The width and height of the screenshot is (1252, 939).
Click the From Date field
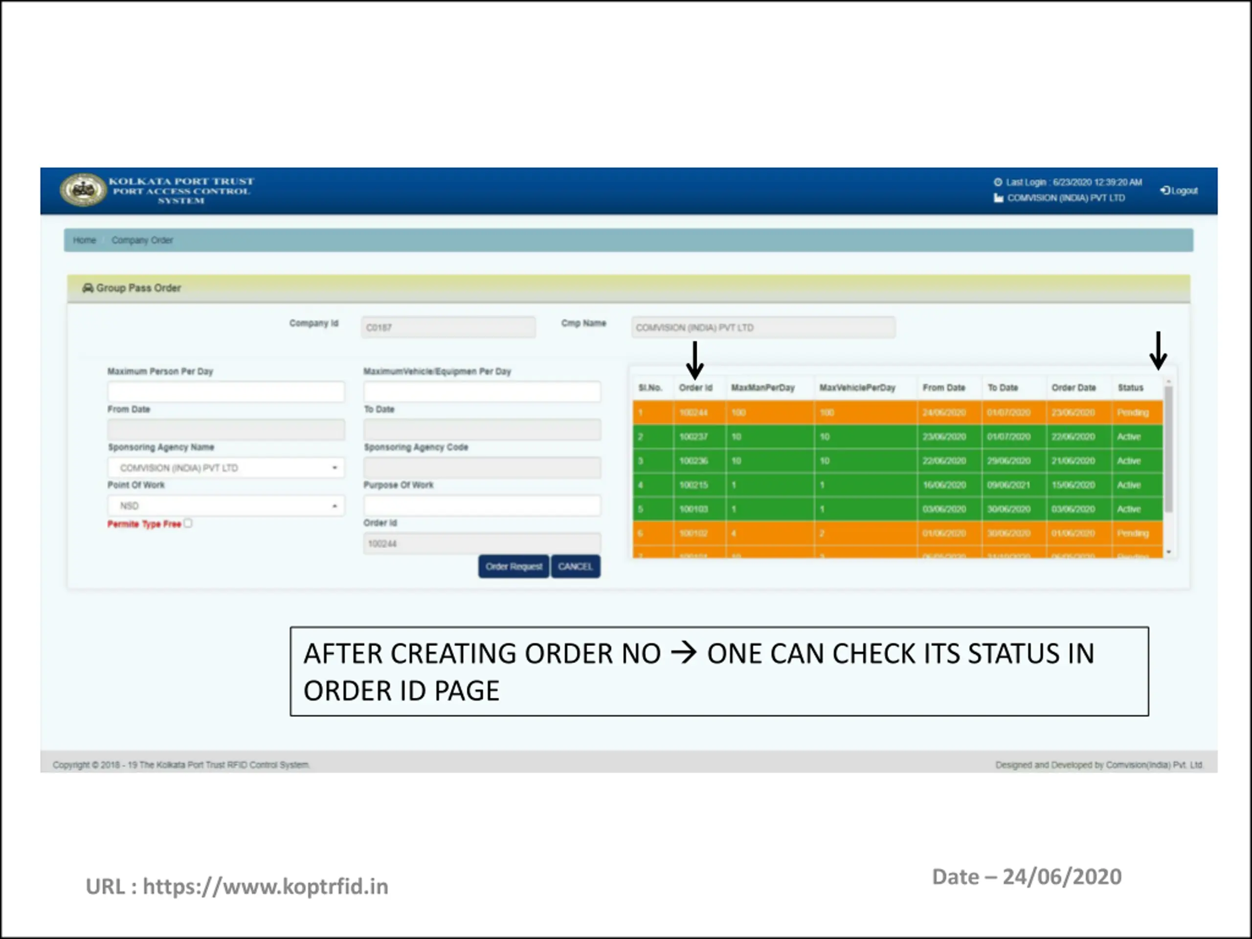tap(226, 429)
